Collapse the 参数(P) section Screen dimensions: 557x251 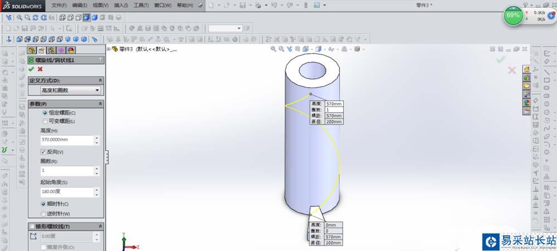(x=100, y=104)
